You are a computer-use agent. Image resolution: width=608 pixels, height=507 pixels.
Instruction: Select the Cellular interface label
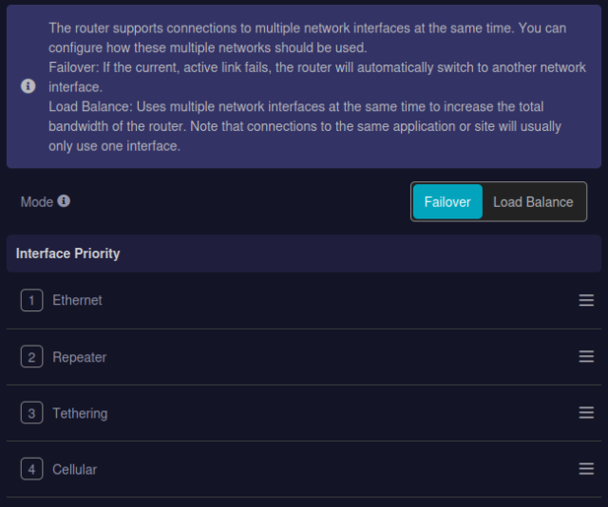click(74, 469)
